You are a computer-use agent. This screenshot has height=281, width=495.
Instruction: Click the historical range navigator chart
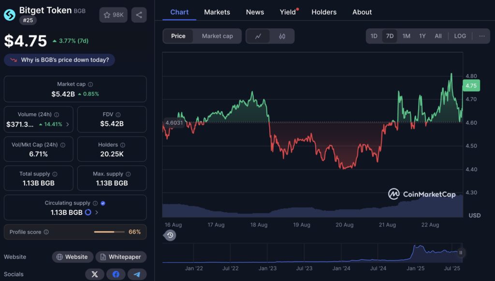313,252
